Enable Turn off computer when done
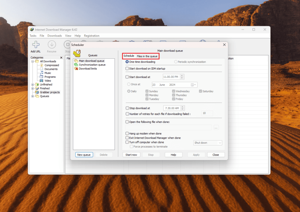Image resolution: width=300 pixels, height=212 pixels. 127,142
